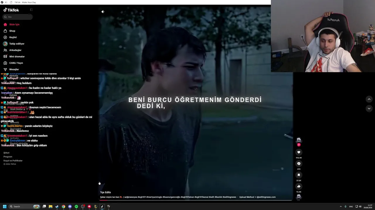
Task: Like the video with heart icon
Action: click(299, 152)
